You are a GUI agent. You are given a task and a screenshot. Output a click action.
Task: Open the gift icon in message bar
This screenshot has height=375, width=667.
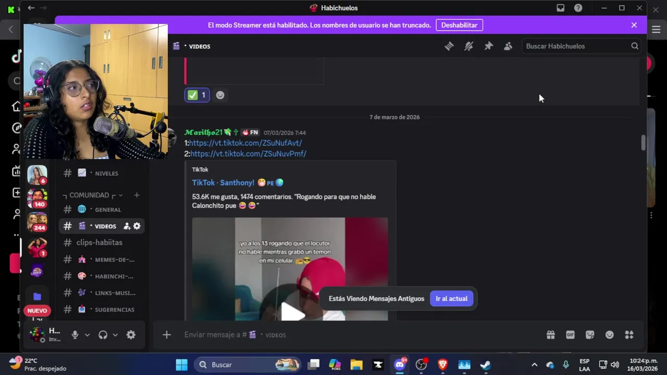click(550, 335)
